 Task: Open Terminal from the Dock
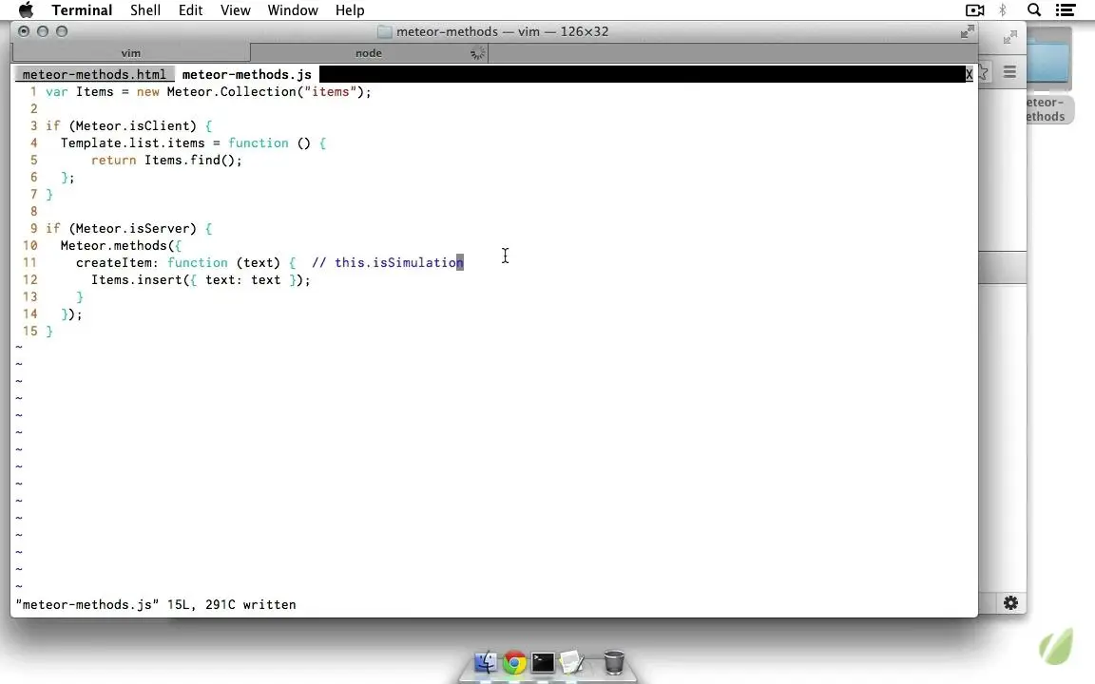pyautogui.click(x=543, y=661)
